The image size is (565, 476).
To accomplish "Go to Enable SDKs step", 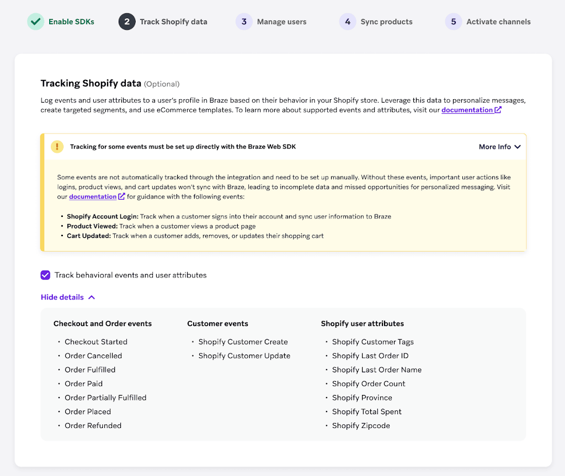I will pyautogui.click(x=71, y=22).
